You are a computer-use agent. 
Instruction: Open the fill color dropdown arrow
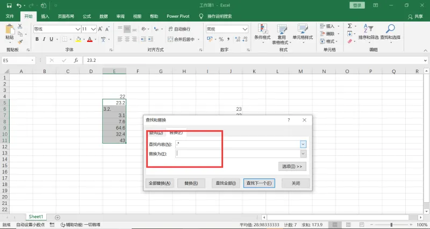point(84,39)
